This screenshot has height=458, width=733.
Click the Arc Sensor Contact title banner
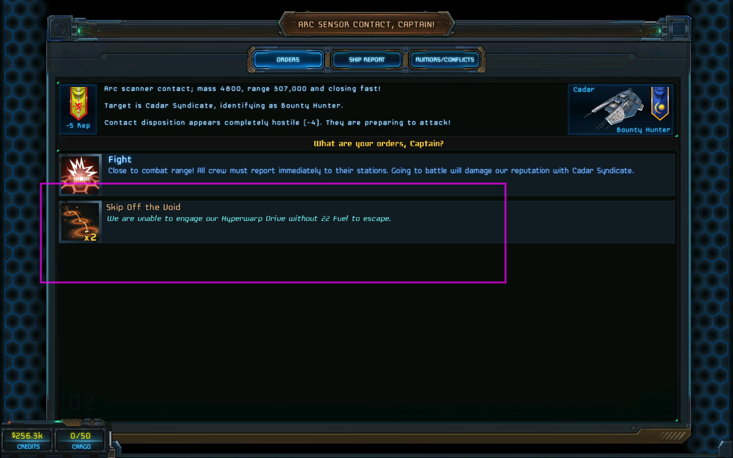pos(366,24)
